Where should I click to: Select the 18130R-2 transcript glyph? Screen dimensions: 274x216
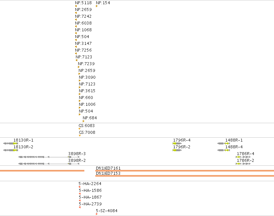(x=11, y=150)
